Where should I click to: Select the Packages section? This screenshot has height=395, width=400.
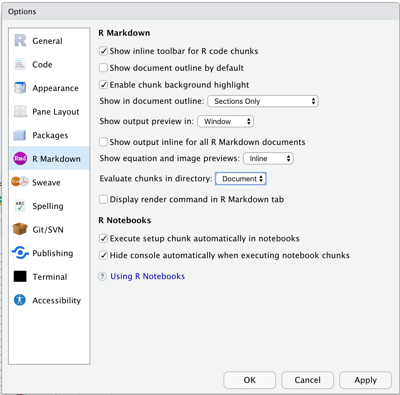click(x=49, y=135)
